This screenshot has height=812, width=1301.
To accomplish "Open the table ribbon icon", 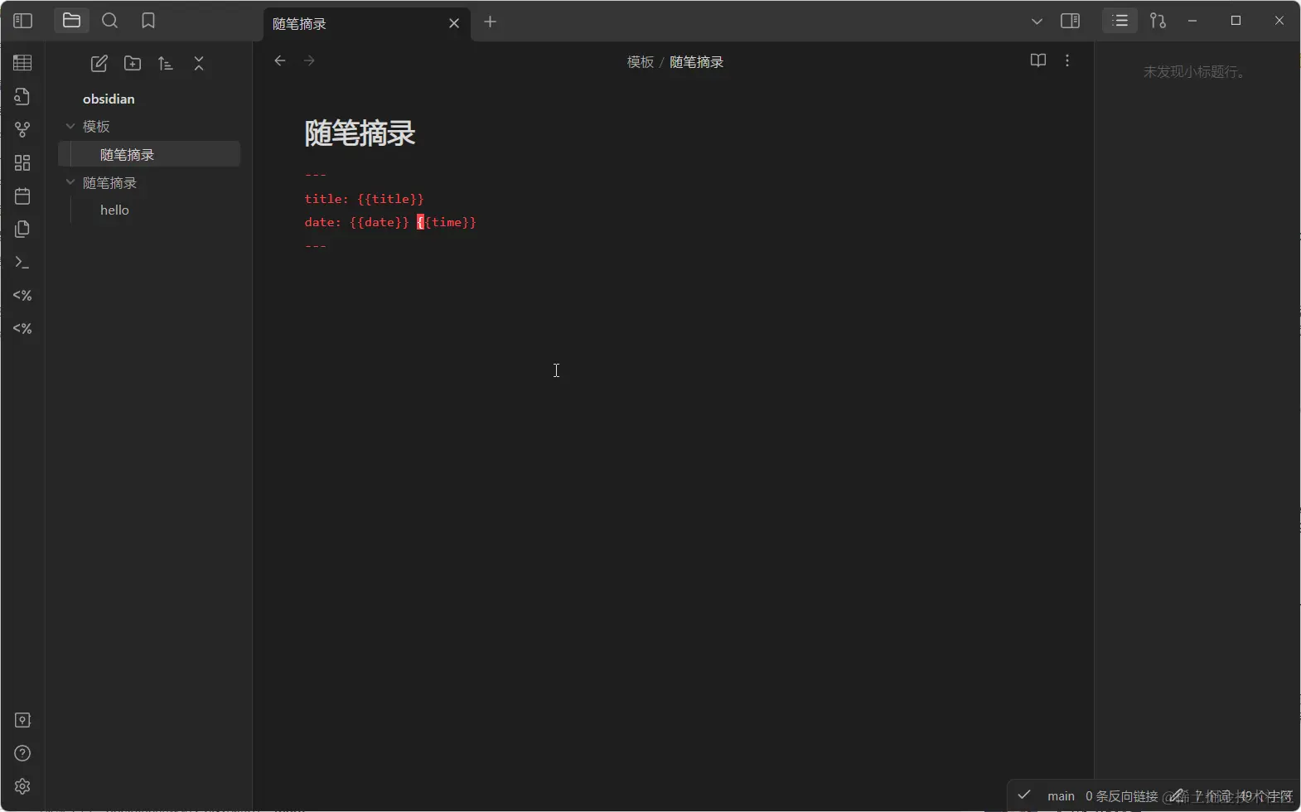I will point(22,63).
